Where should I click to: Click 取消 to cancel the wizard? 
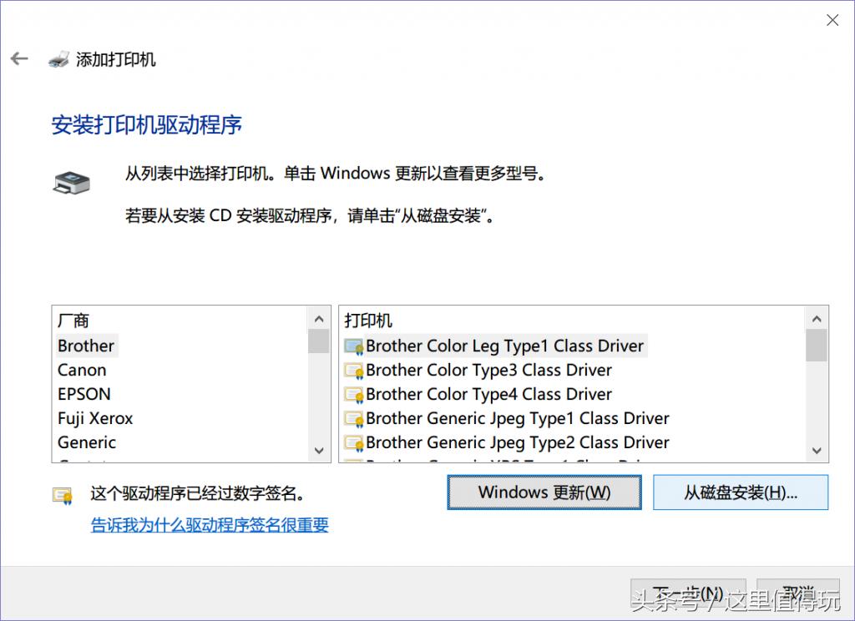click(796, 593)
